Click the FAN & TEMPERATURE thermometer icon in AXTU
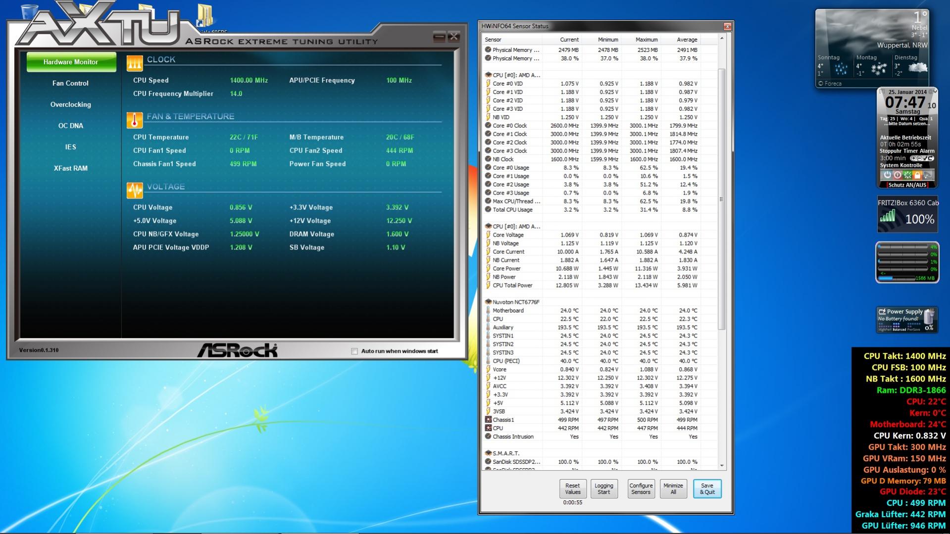 [135, 120]
